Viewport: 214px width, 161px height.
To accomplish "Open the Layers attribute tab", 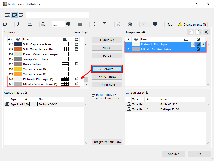I will [5, 24].
